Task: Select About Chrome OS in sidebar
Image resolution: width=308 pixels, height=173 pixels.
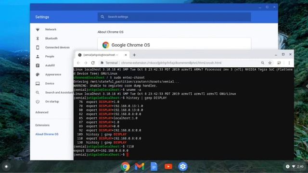Action: click(x=47, y=134)
